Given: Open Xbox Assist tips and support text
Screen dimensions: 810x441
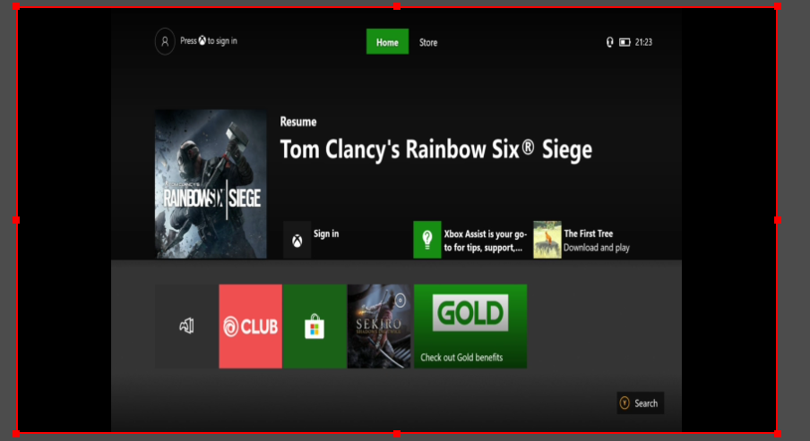Looking at the screenshot, I should click(x=485, y=241).
